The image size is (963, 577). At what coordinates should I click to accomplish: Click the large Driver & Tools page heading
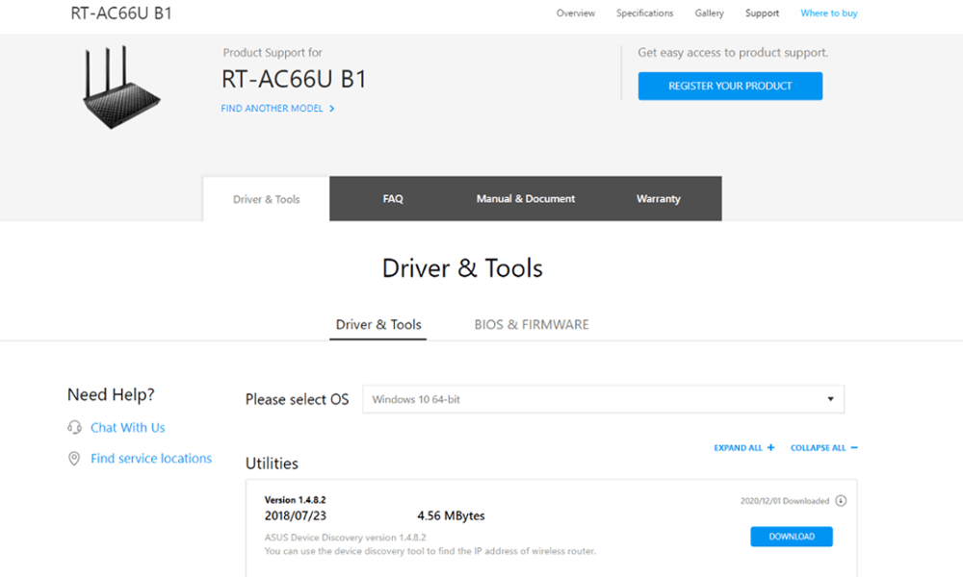point(462,268)
